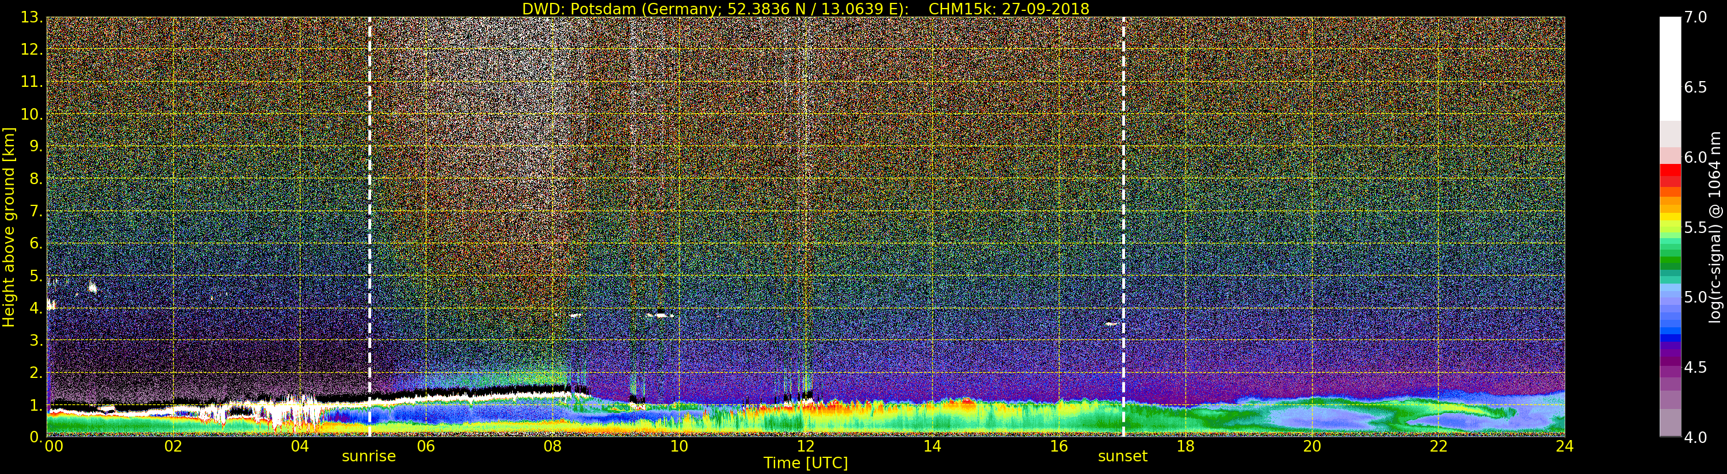Click the "Time [UTC]" axis label
This screenshot has height=474, width=1727.
806,462
